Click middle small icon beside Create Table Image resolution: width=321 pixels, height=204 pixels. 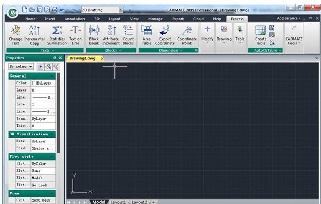tap(272, 35)
